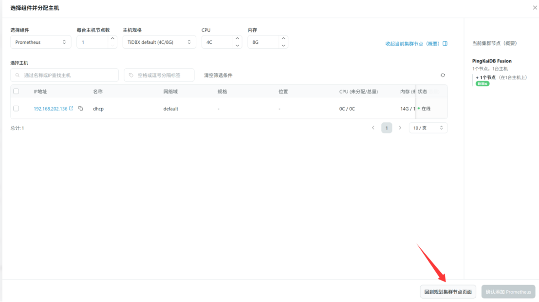Click the 空格或逗号分隔标签 tag filter field
This screenshot has width=539, height=302.
click(159, 75)
